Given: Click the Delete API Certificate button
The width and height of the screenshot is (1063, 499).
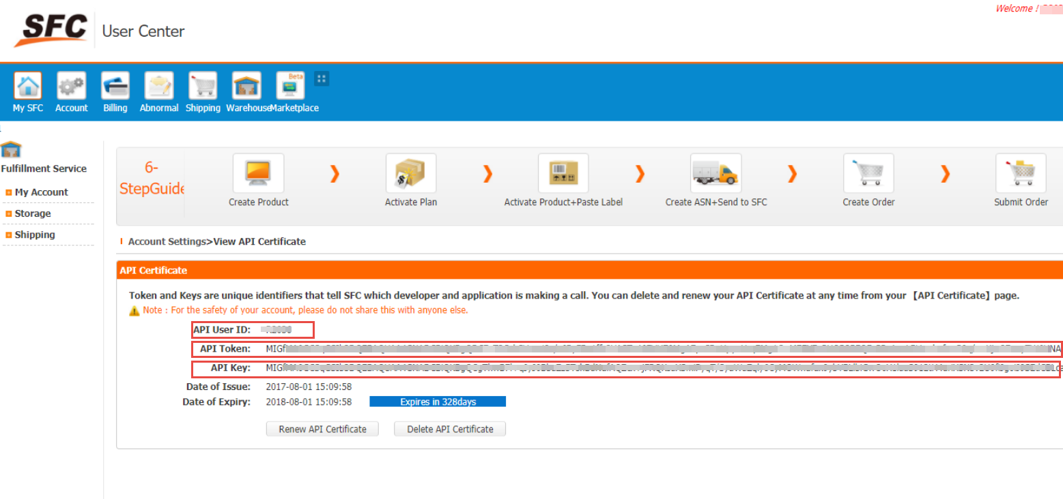Looking at the screenshot, I should pyautogui.click(x=450, y=429).
